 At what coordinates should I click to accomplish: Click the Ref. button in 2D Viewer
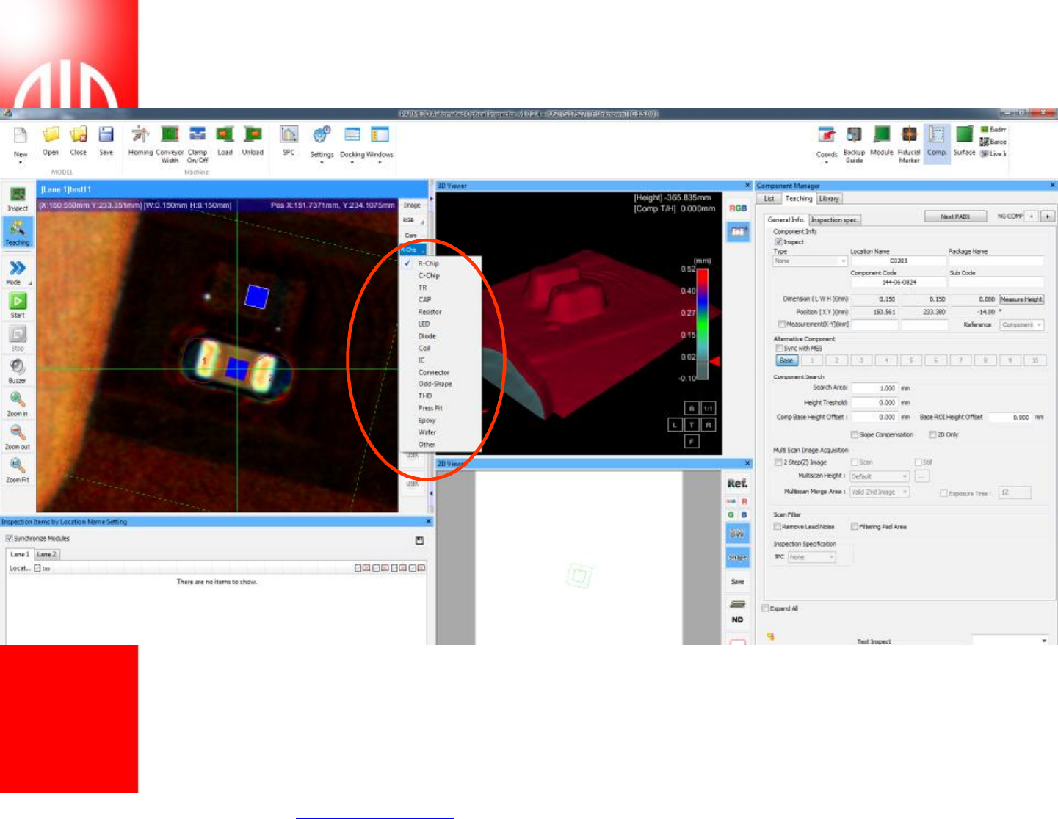(738, 484)
